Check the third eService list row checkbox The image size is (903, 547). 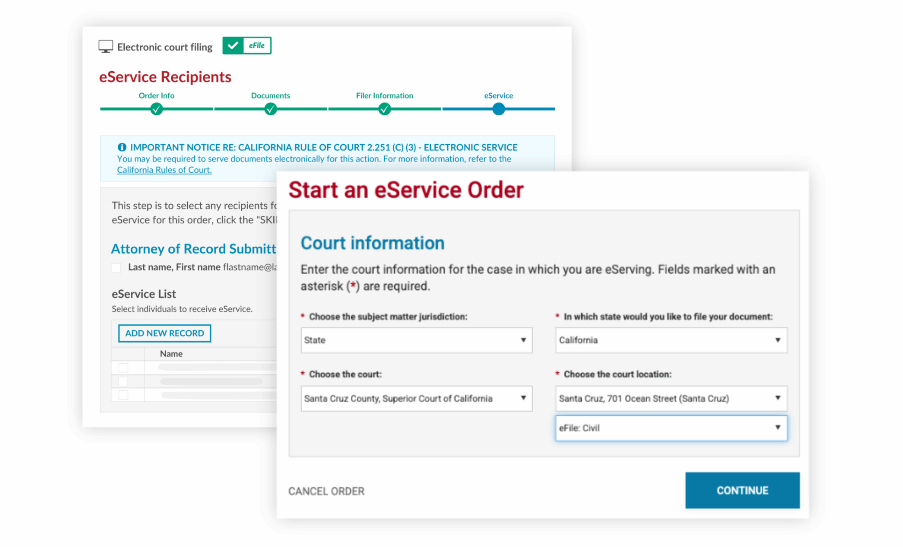point(123,395)
